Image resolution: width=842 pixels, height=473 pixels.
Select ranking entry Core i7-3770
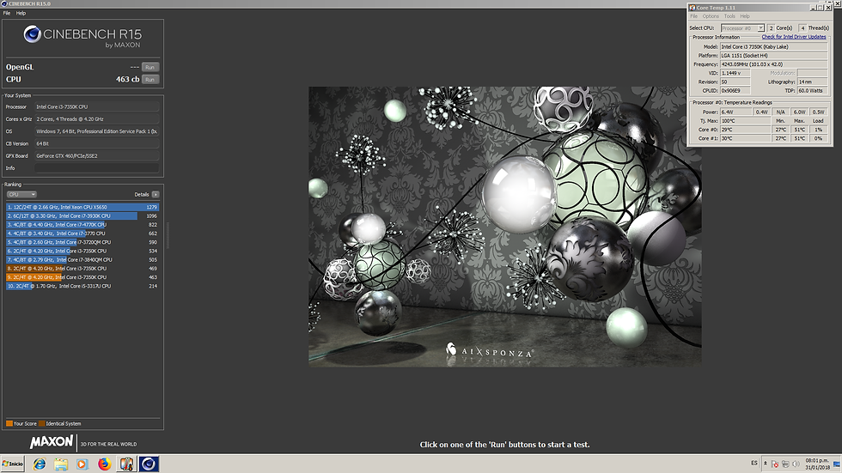tap(82, 233)
